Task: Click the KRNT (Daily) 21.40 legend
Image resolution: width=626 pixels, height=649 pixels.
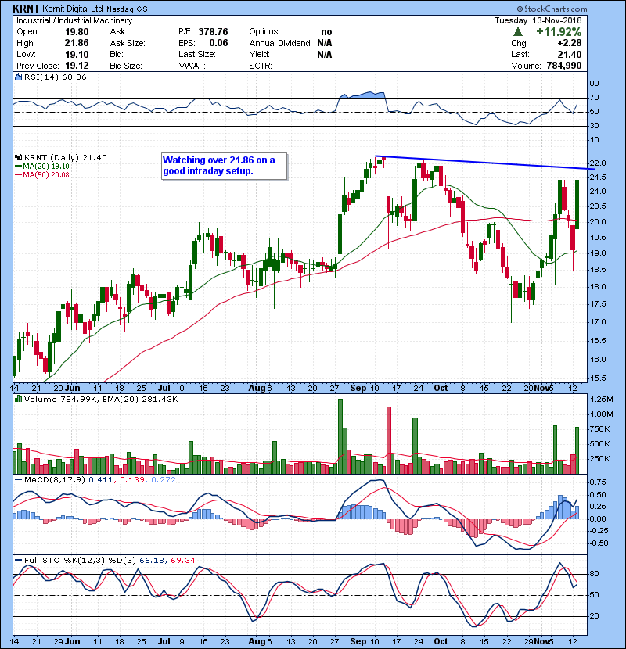Action: pyautogui.click(x=66, y=157)
